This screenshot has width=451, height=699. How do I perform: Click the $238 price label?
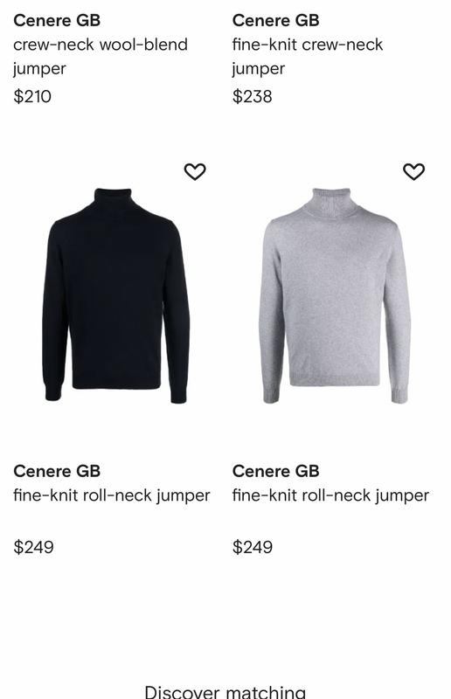[252, 96]
